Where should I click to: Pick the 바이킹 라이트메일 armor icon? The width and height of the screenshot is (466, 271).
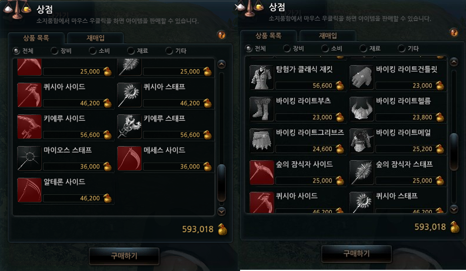coord(362,141)
